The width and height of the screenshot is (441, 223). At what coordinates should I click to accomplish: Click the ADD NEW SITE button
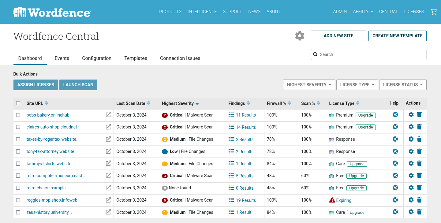[x=338, y=36]
